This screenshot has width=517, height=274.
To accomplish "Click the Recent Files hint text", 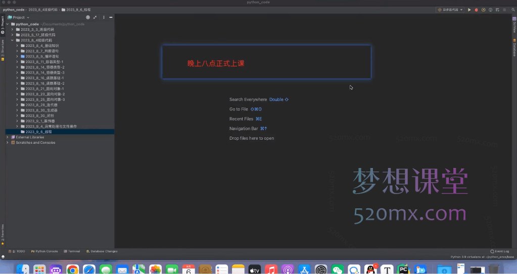I will [242, 119].
